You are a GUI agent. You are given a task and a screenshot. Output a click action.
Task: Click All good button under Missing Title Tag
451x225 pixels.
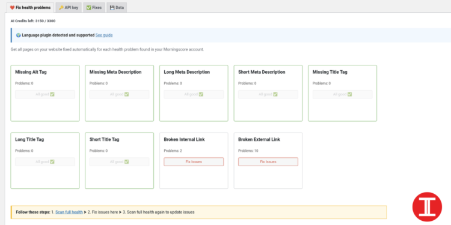(x=342, y=94)
